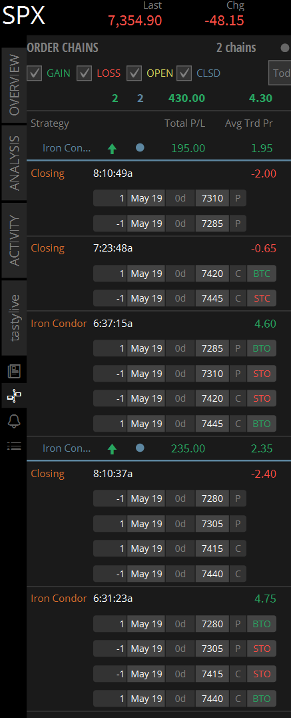Click the STO tag on the 7305 put leg
The image size is (291, 718).
click(x=262, y=649)
